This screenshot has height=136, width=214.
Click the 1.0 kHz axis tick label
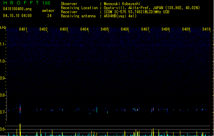(x=3, y=61)
